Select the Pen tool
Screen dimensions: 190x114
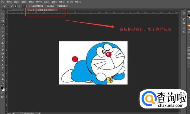[x=3, y=65]
